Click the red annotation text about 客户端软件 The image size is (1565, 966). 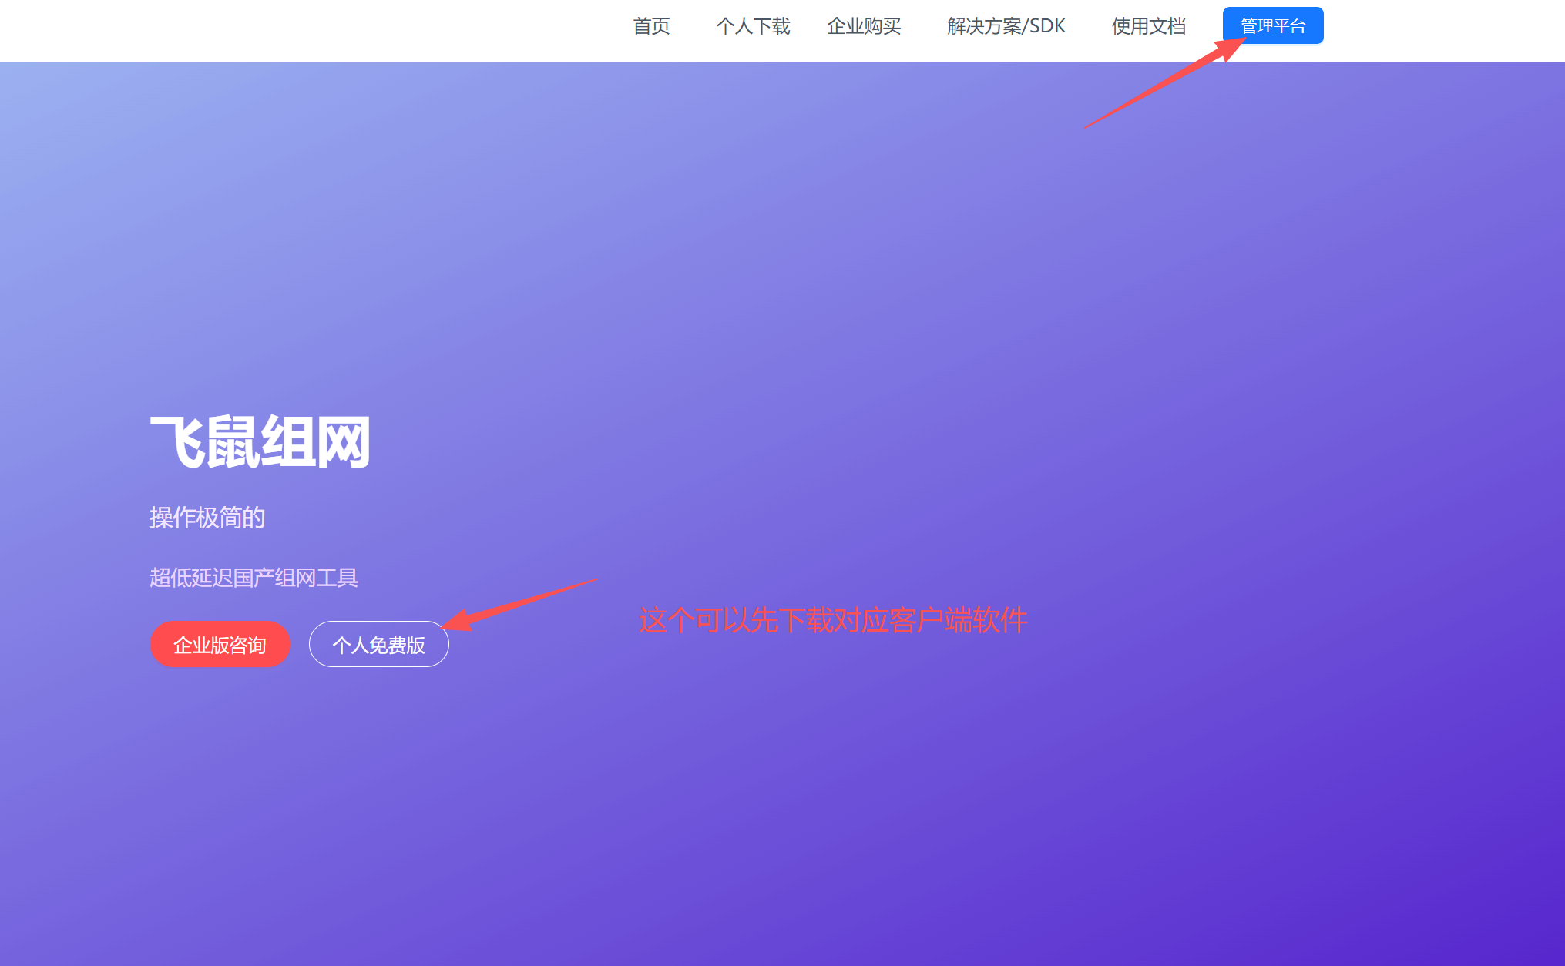click(833, 620)
